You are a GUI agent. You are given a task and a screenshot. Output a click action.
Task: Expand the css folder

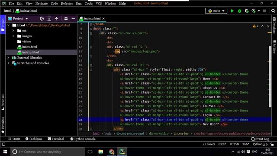click(13, 31)
